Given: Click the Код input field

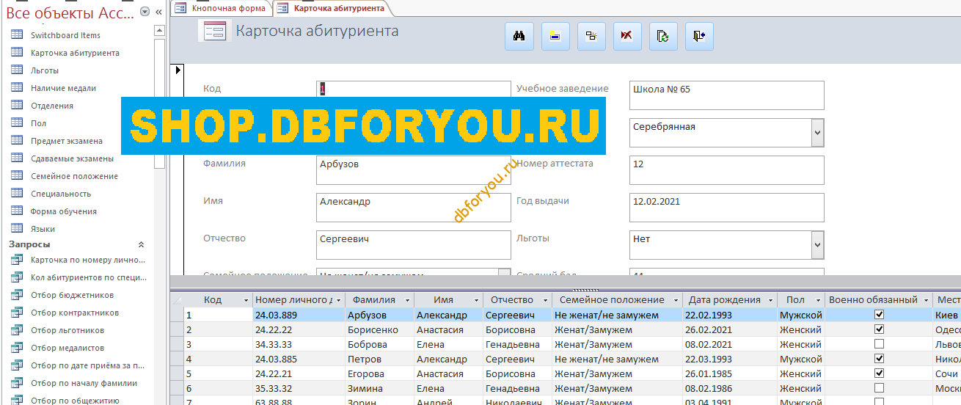Looking at the screenshot, I should pyautogui.click(x=414, y=90).
